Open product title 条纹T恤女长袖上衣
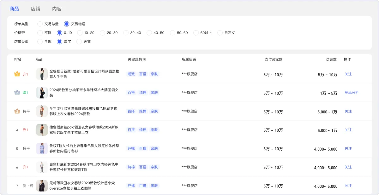The image size is (379, 195). point(84,148)
